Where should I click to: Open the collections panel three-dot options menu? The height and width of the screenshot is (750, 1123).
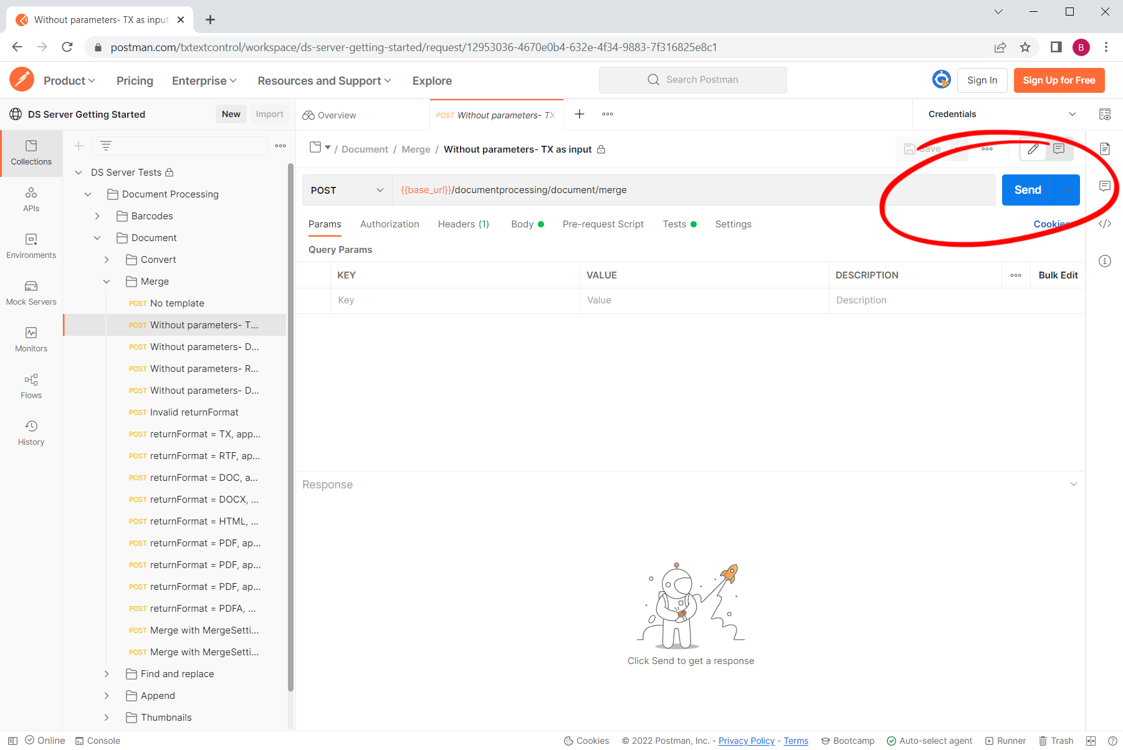(280, 146)
